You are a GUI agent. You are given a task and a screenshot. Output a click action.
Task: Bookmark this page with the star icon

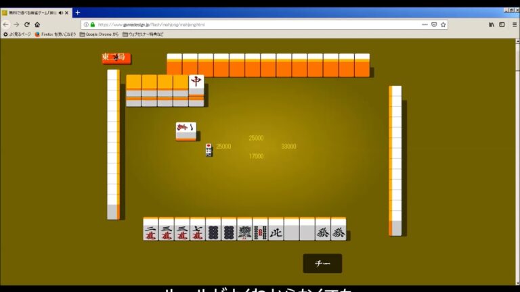tap(443, 24)
